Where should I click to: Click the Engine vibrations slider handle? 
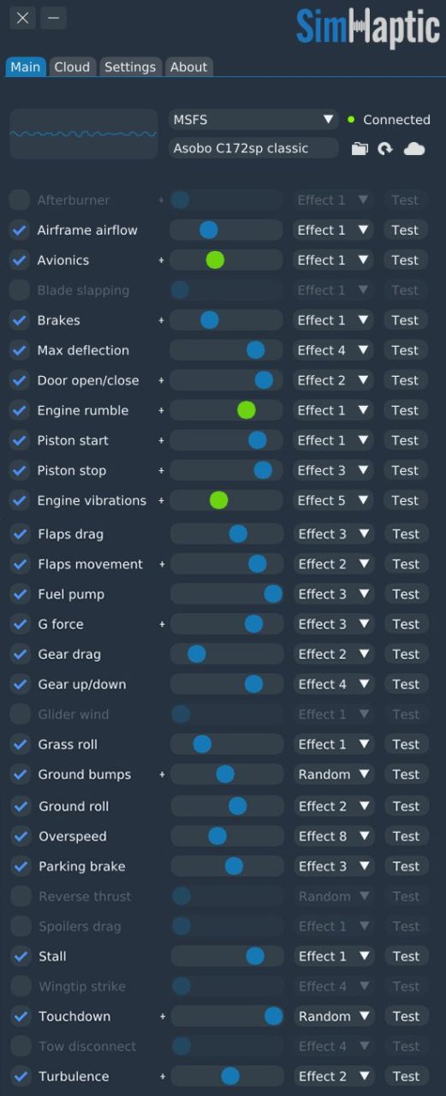tap(218, 500)
